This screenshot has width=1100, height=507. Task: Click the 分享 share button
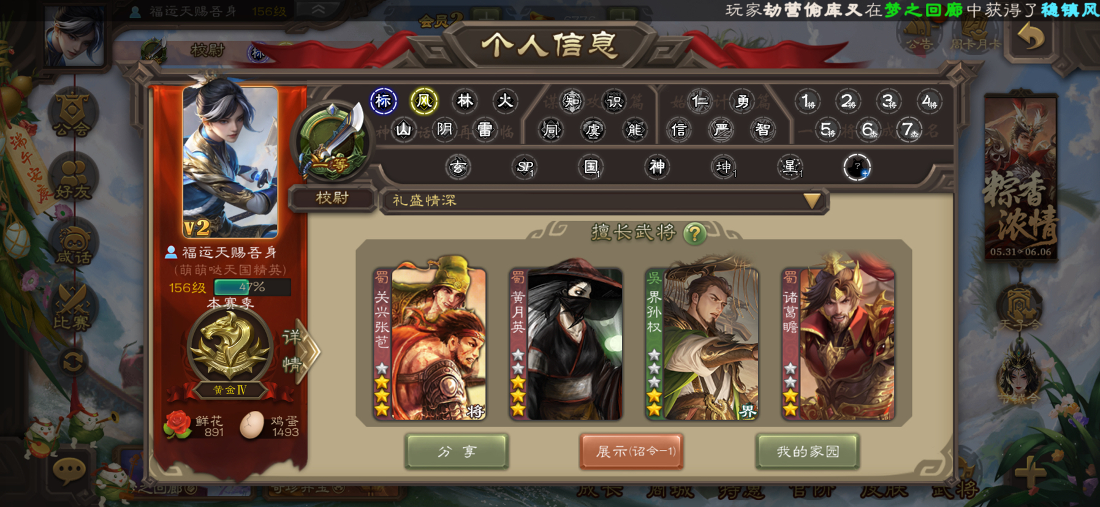pos(457,452)
